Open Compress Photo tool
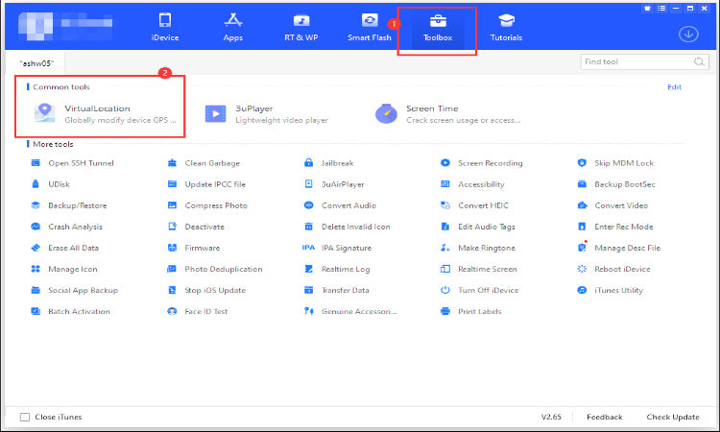The height and width of the screenshot is (432, 720). 207,205
